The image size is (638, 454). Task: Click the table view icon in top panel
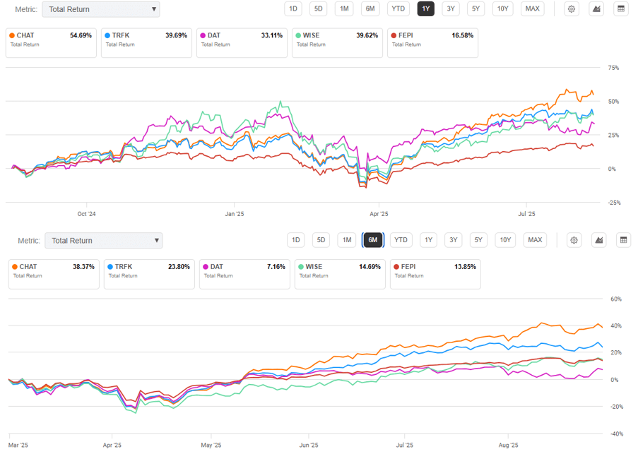coord(621,9)
